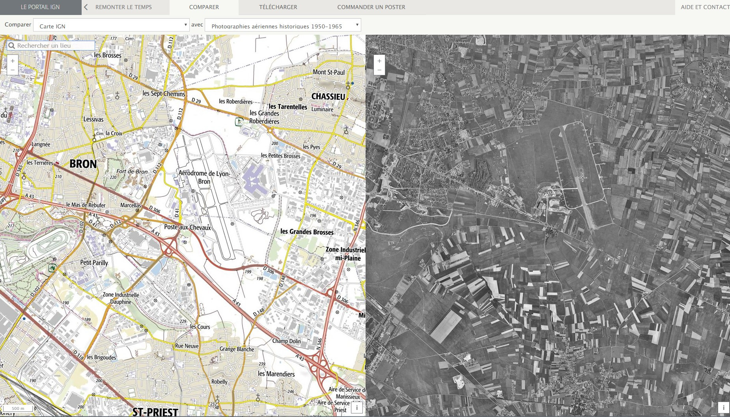Click the Petit Parilly label
Image resolution: width=730 pixels, height=417 pixels.
point(94,263)
